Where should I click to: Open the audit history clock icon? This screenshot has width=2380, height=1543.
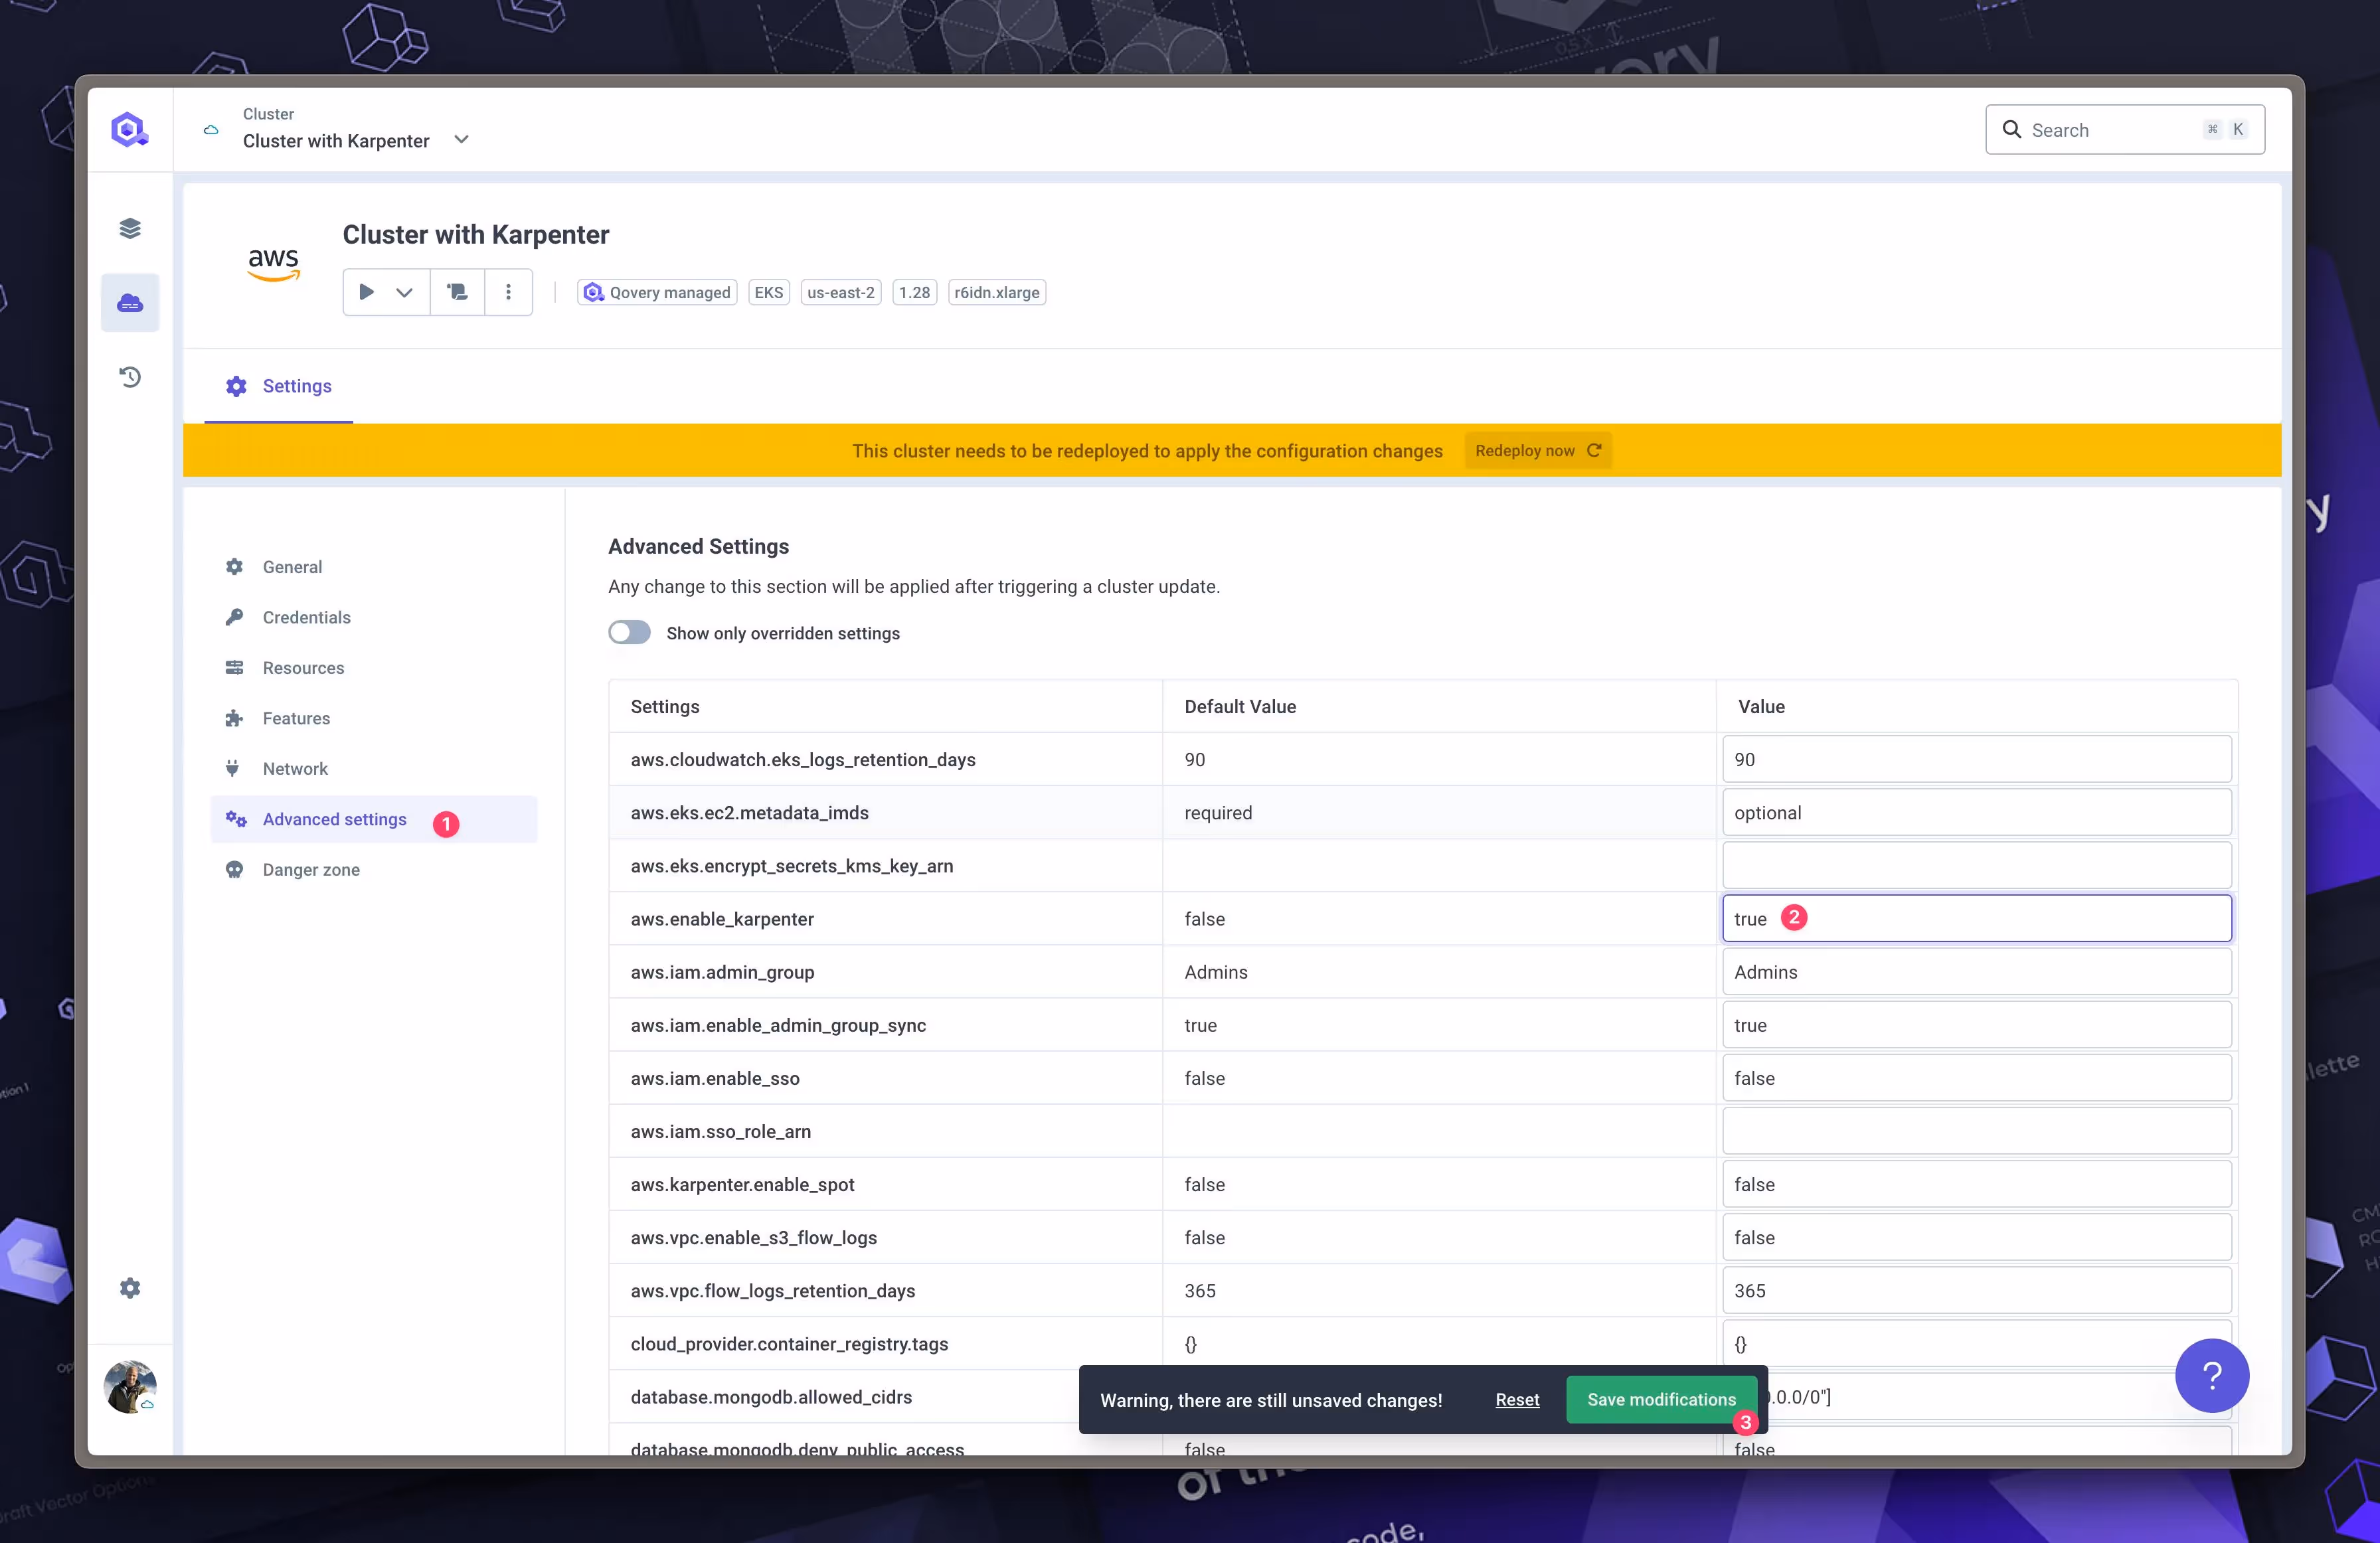[x=129, y=377]
